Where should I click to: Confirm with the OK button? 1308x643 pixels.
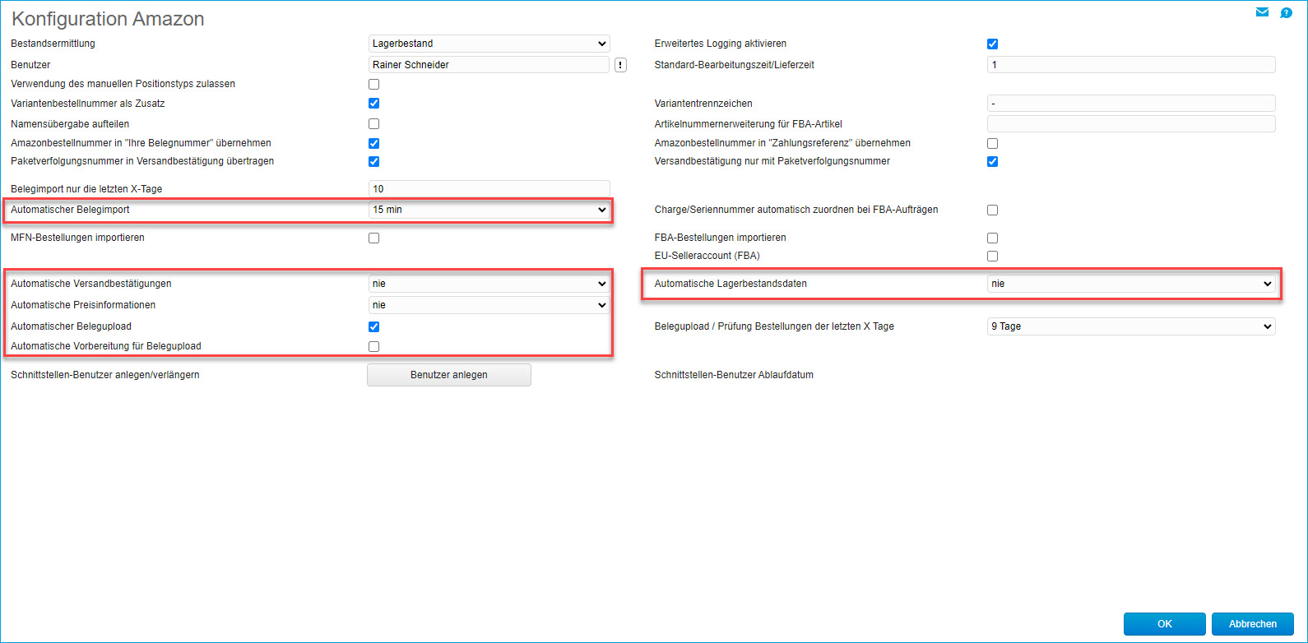1165,624
